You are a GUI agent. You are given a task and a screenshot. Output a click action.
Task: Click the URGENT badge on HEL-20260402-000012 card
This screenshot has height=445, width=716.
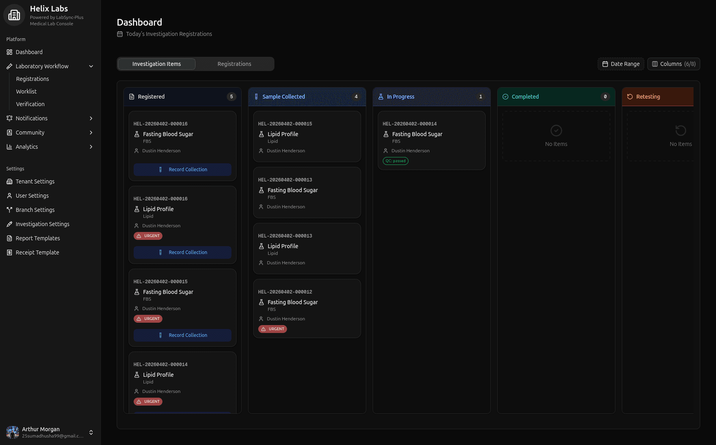point(272,329)
